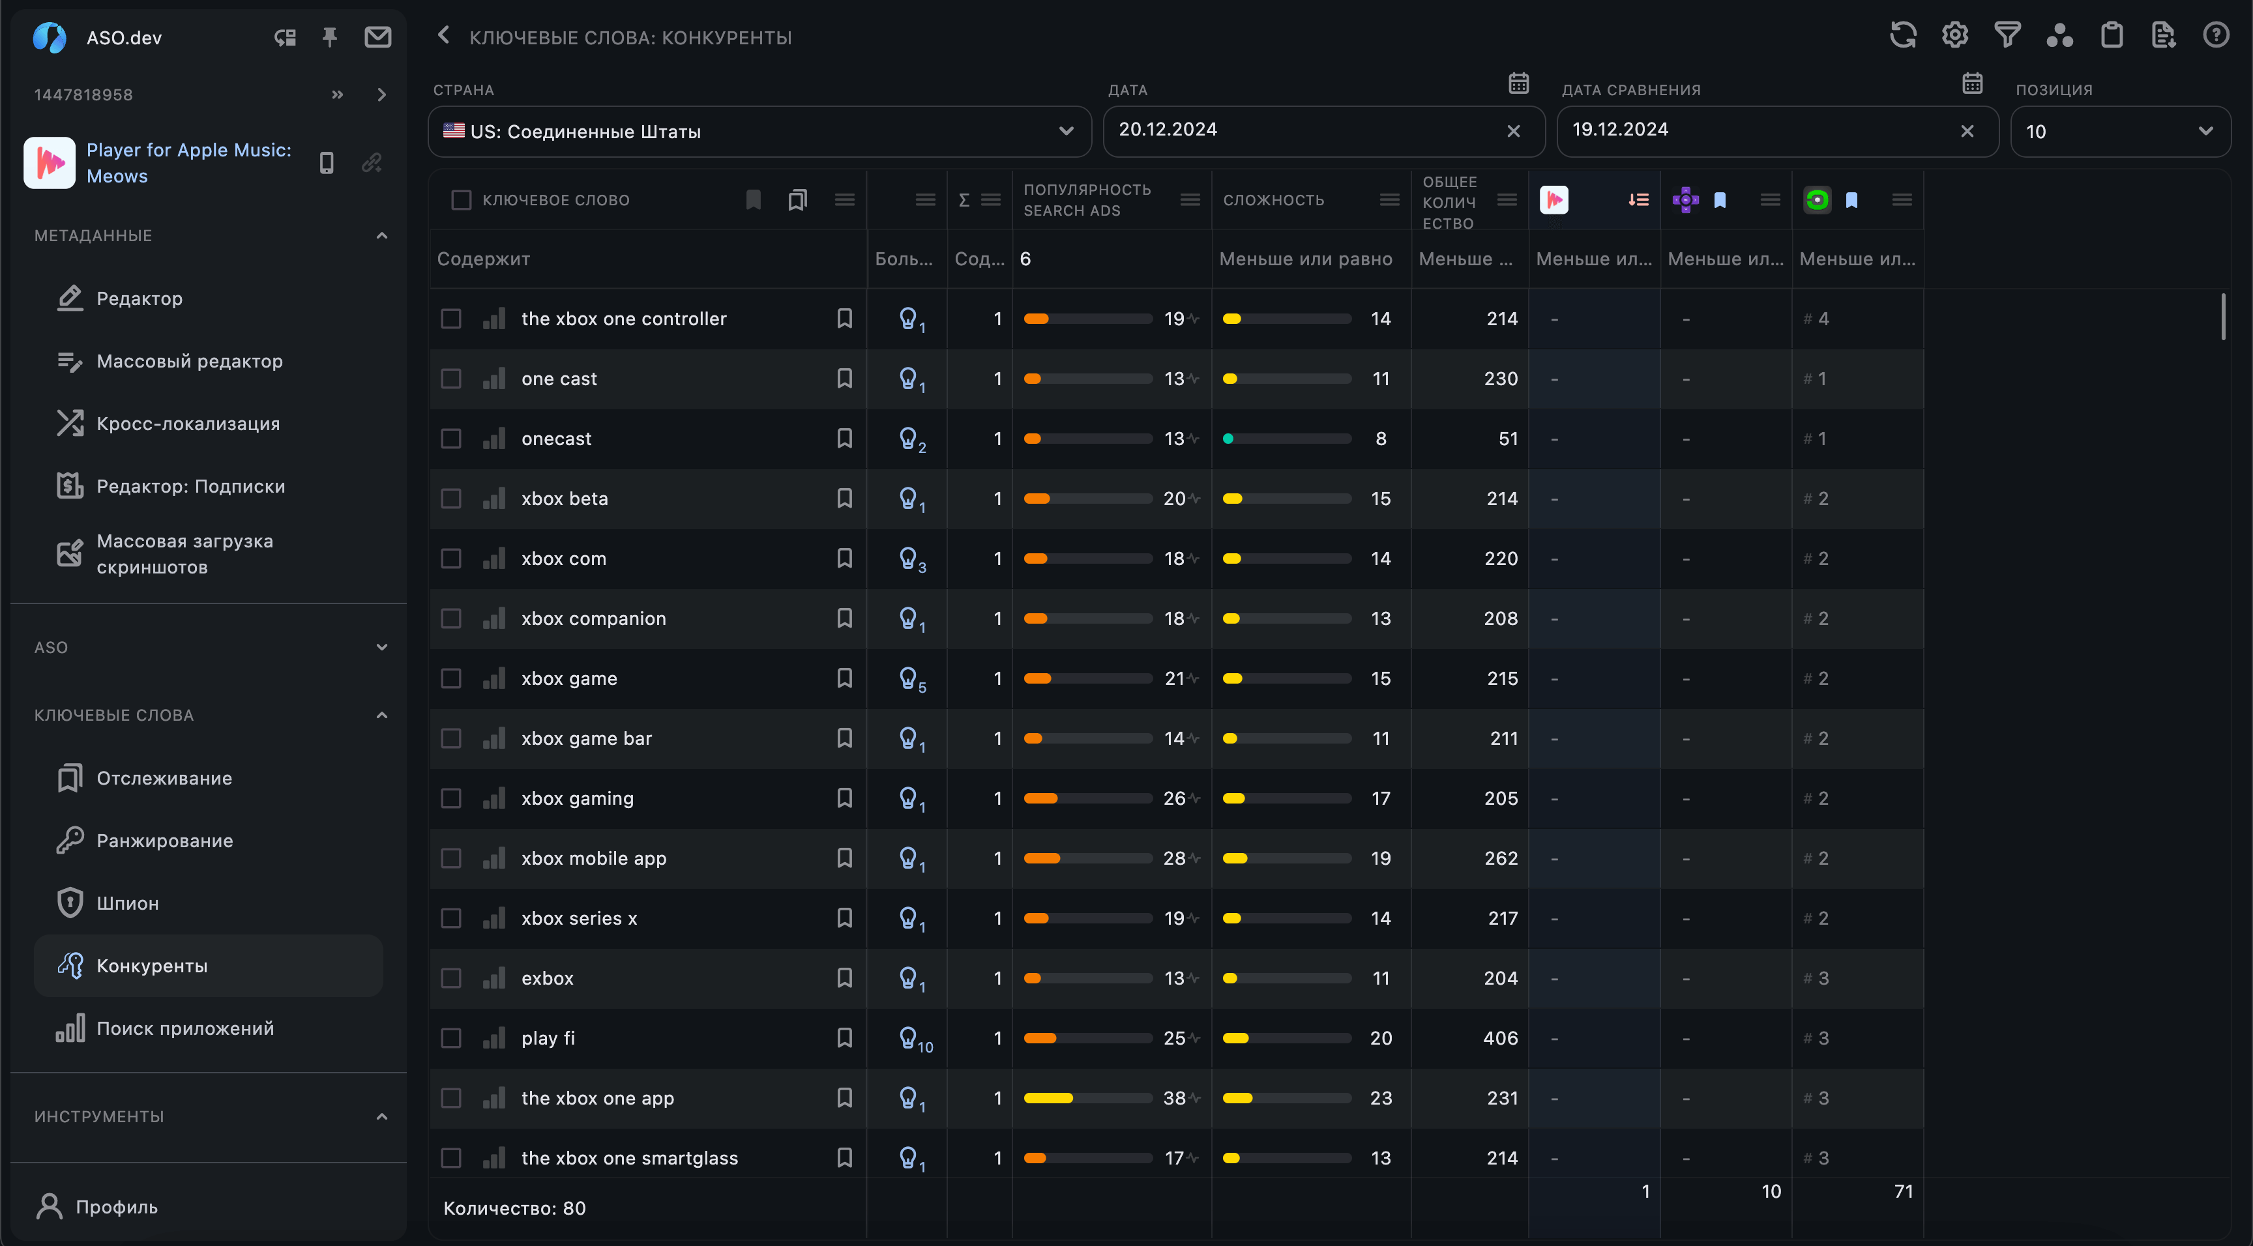2253x1246 pixels.
Task: Click the mail envelope icon in sidebar header
Action: click(x=378, y=36)
